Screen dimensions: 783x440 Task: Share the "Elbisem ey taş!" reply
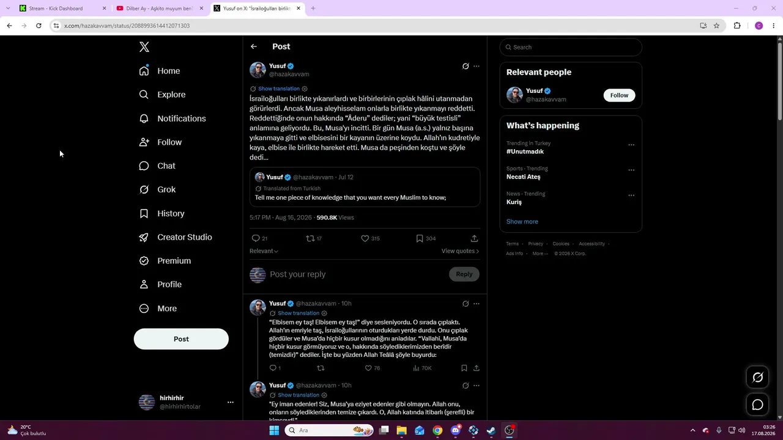(x=477, y=368)
